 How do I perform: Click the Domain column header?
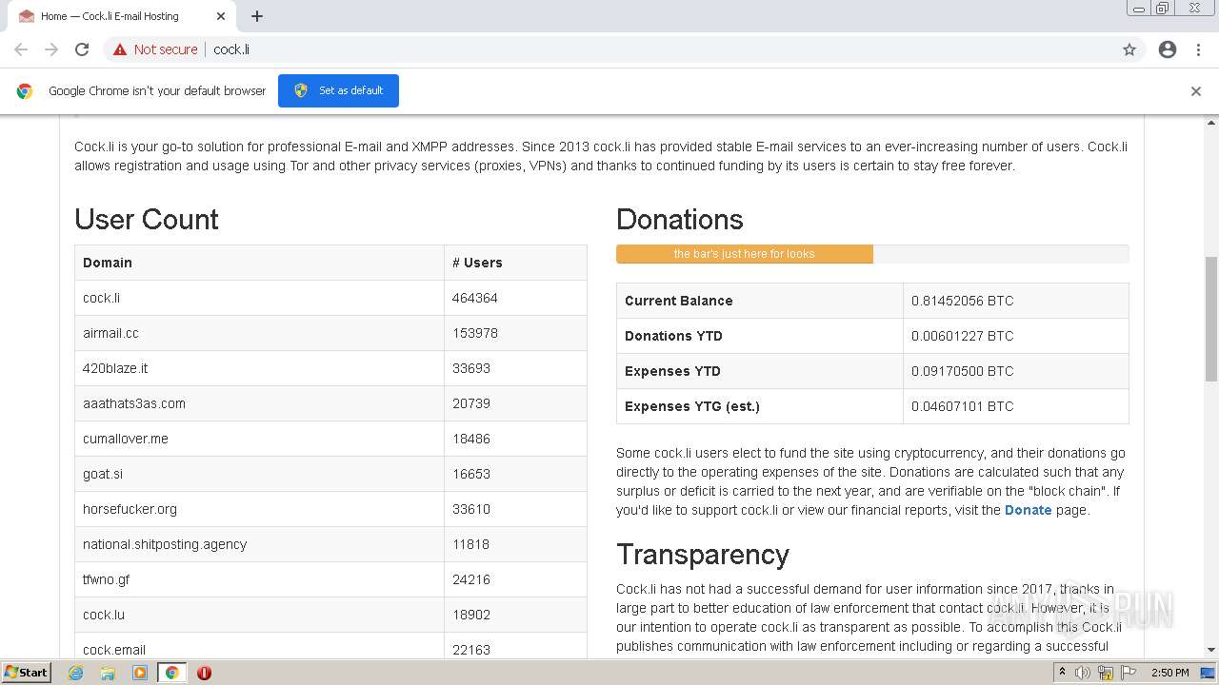coord(260,263)
